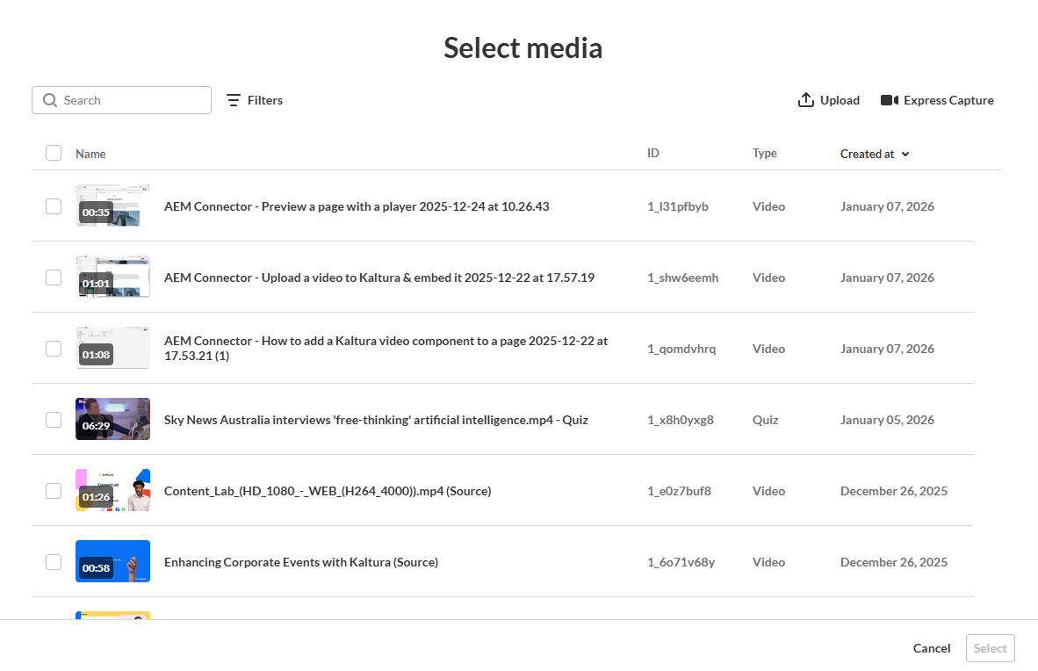Image resolution: width=1038 pixels, height=671 pixels.
Task: Check the box for AEM Connector Preview video
Action: click(54, 206)
